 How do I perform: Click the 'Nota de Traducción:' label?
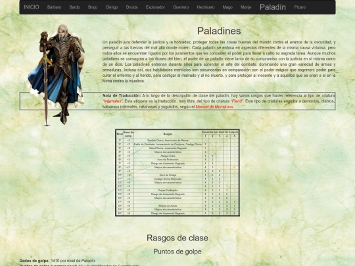pos(122,95)
